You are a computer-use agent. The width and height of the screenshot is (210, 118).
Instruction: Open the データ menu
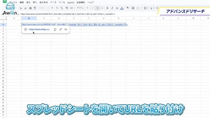(x=53, y=2)
